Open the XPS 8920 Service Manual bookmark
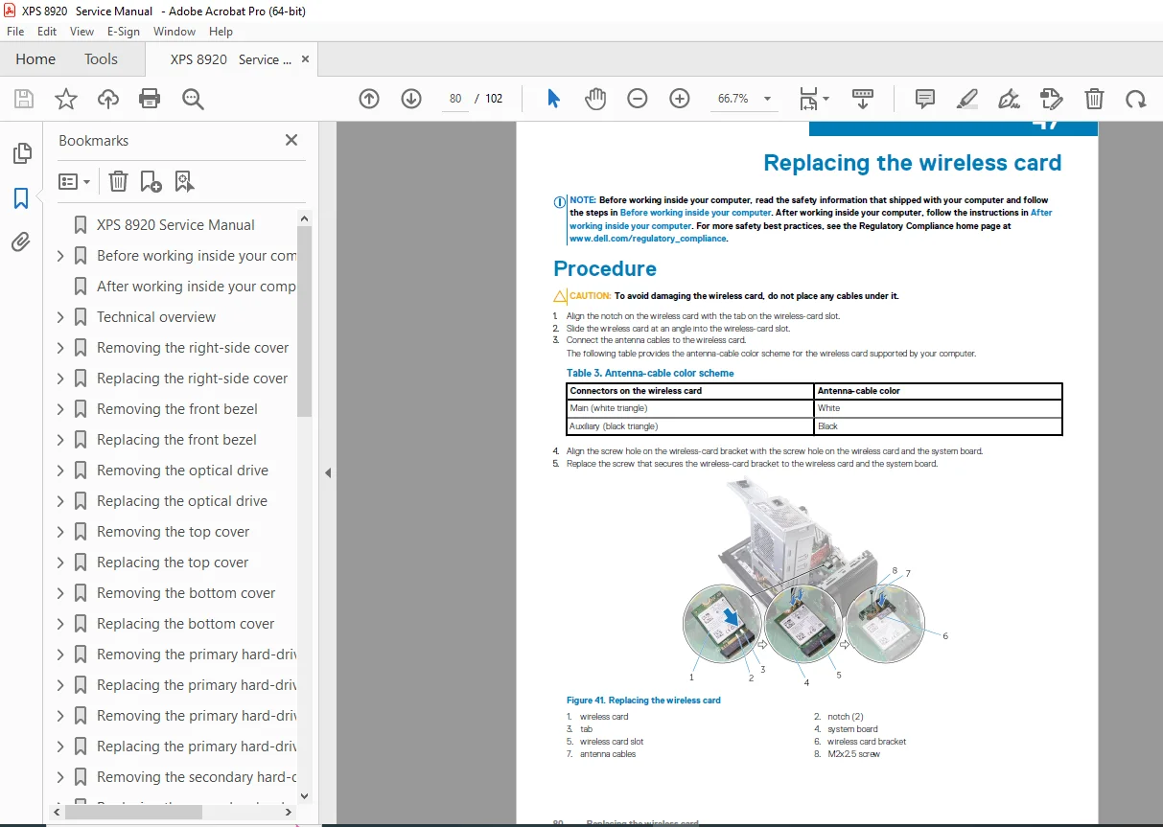The height and width of the screenshot is (827, 1163). (175, 225)
